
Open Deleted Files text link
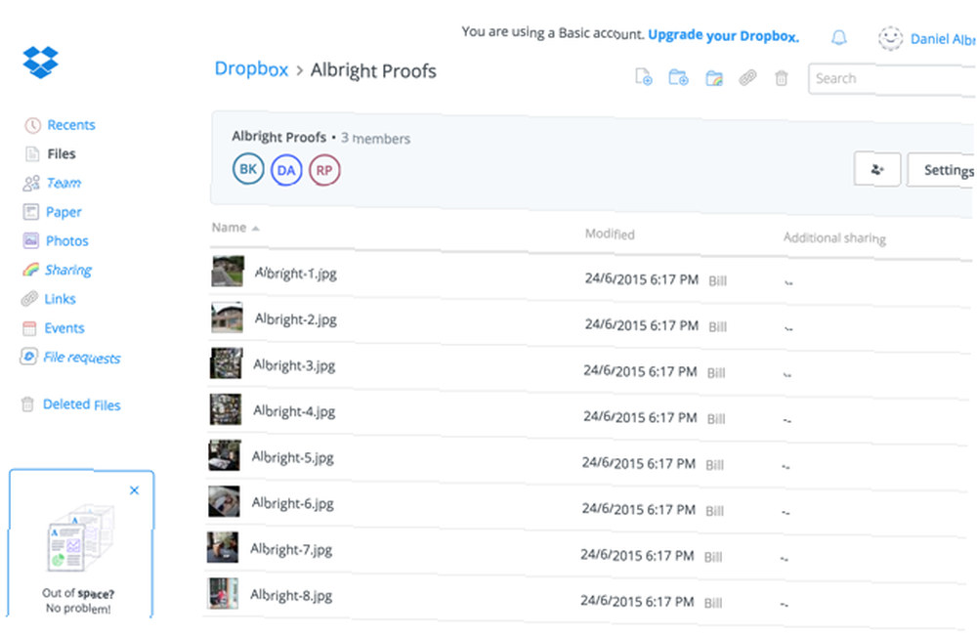tap(82, 404)
